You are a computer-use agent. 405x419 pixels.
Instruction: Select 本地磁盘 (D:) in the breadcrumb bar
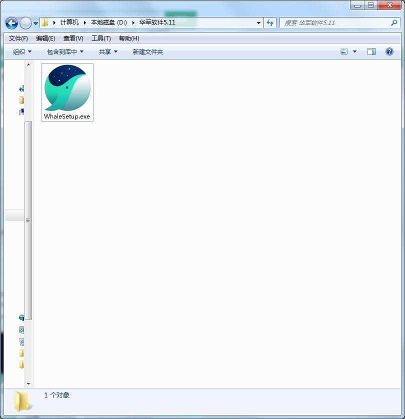pyautogui.click(x=106, y=22)
